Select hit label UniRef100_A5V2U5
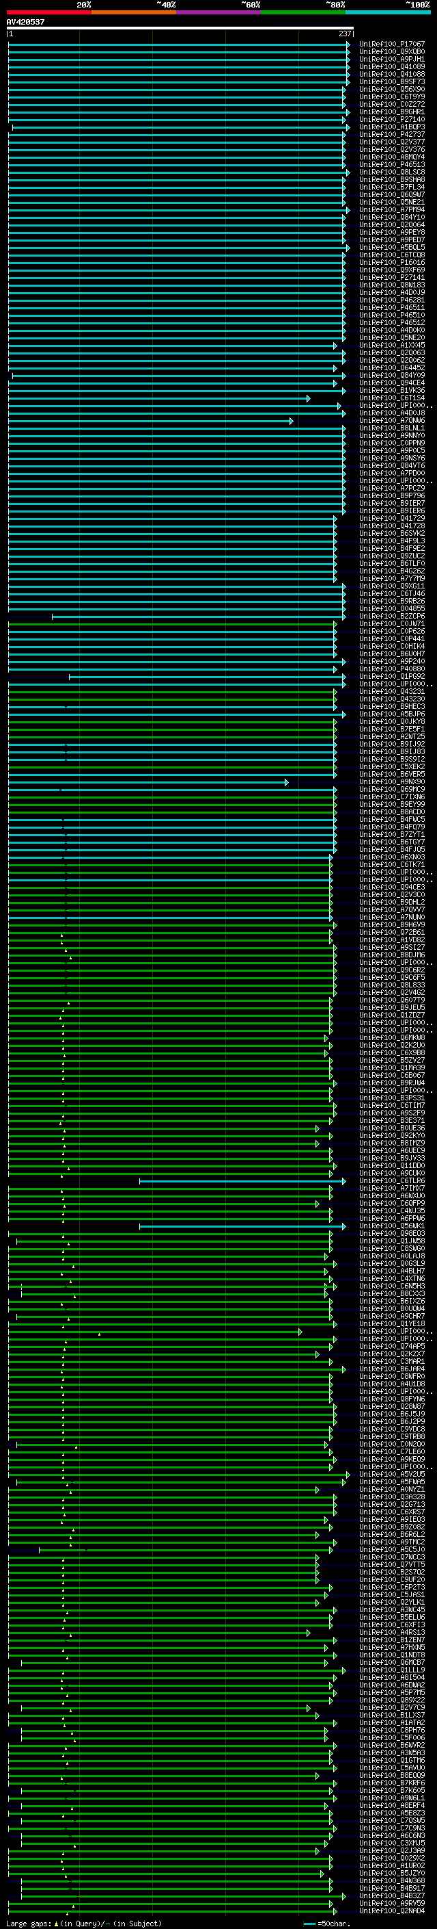The image size is (437, 1929). click(x=391, y=1475)
